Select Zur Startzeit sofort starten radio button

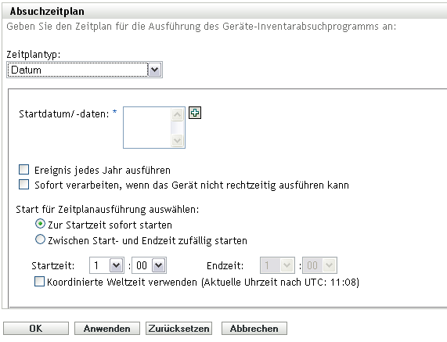click(40, 224)
